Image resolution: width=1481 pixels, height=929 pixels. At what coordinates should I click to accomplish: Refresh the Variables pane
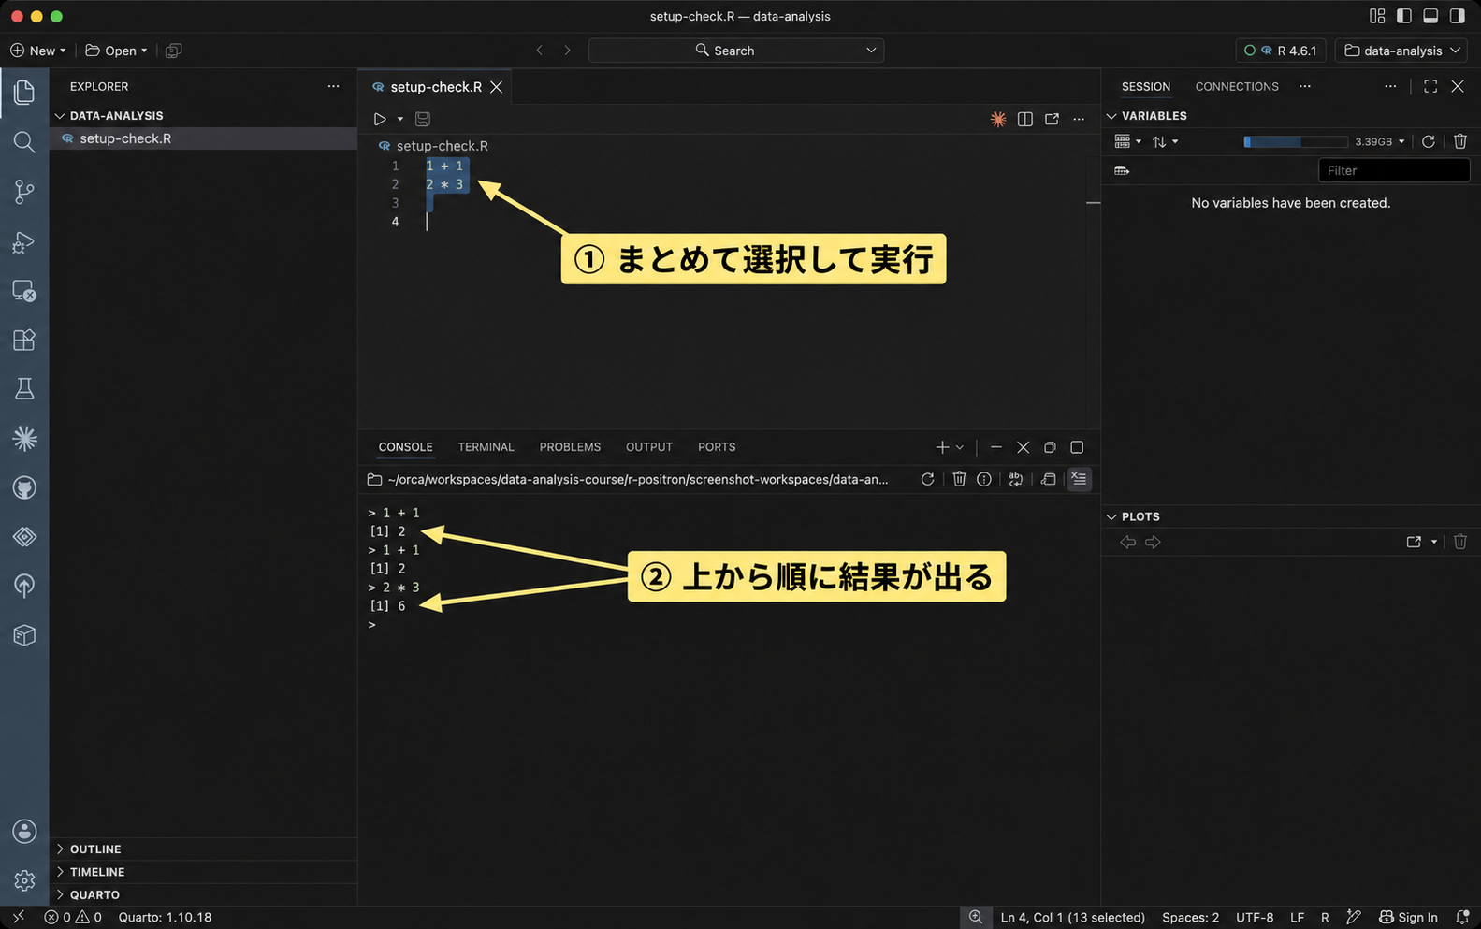coord(1429,141)
